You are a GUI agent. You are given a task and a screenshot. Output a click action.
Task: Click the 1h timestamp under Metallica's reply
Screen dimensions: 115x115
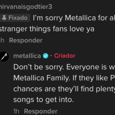[x=16, y=111]
